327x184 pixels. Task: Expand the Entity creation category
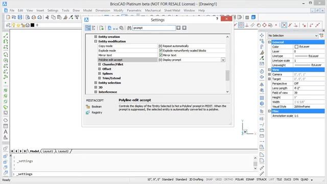click(96, 37)
